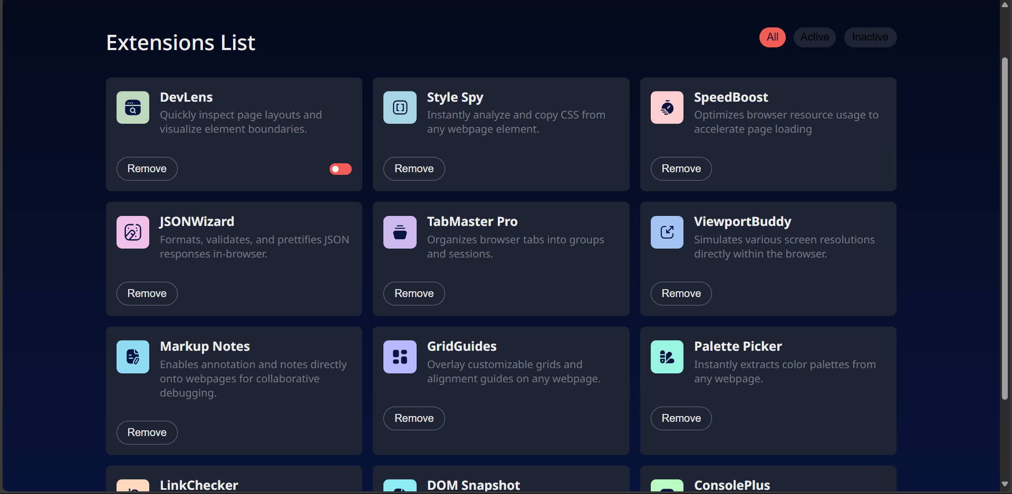Toggle the DevLens extension switch
This screenshot has width=1012, height=494.
point(341,169)
